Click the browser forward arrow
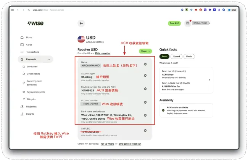 coord(23,10)
